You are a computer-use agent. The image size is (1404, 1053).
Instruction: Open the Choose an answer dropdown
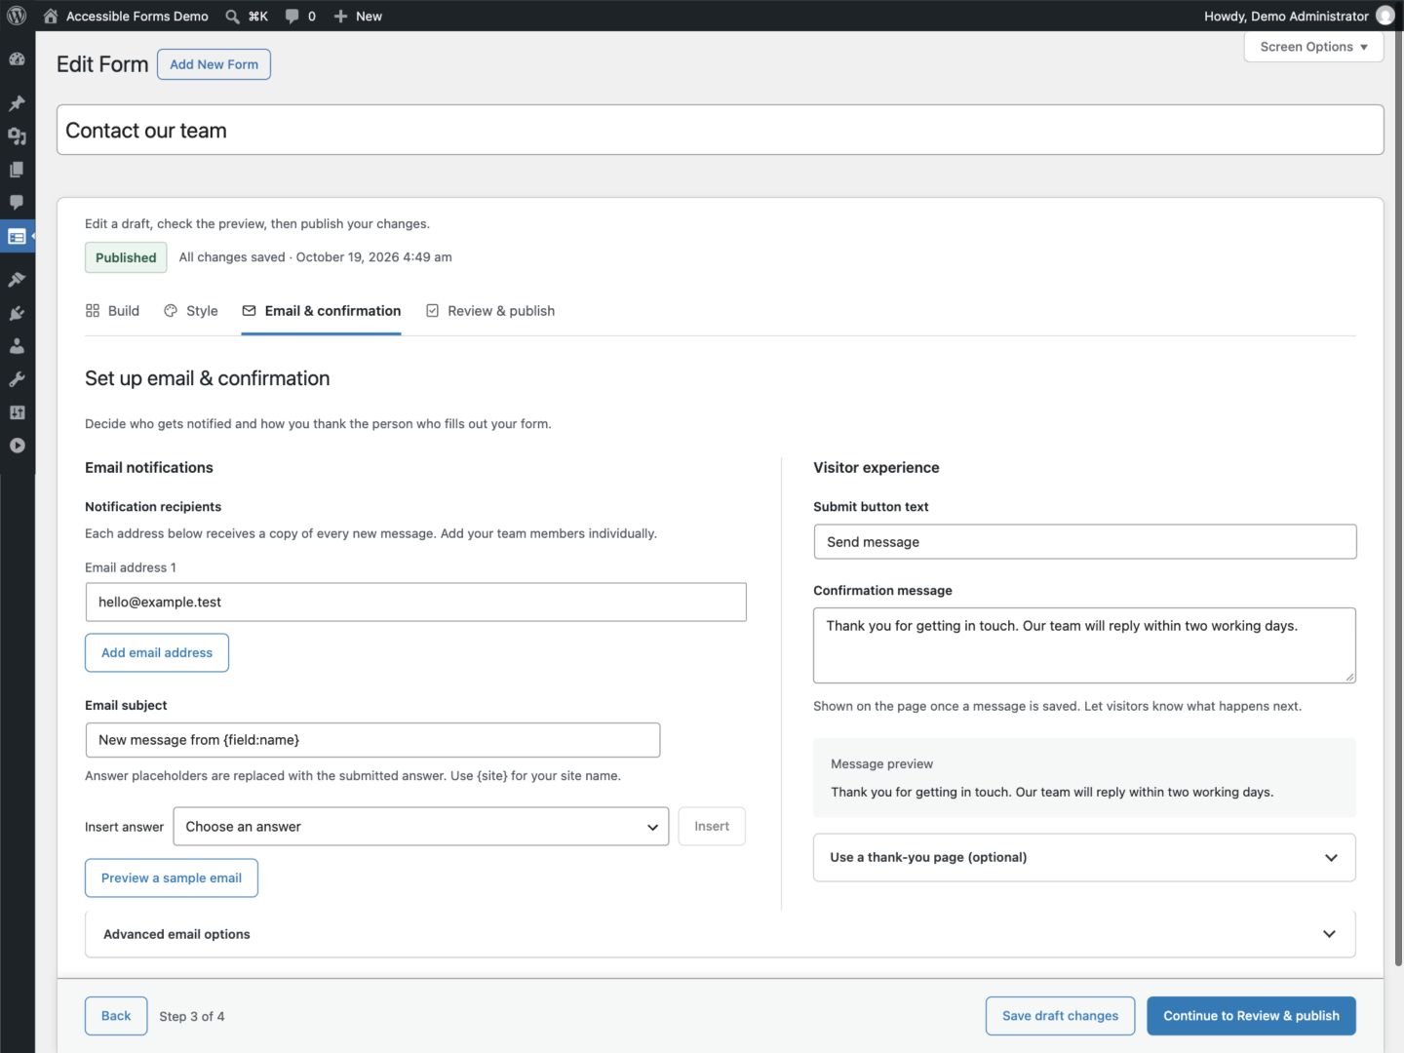[421, 827]
